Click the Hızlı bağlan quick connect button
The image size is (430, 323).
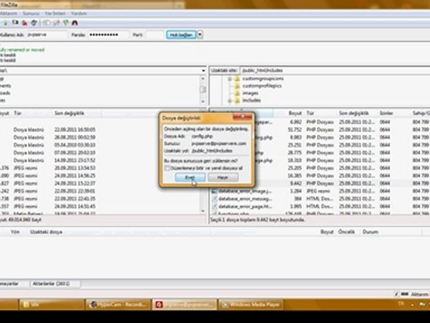click(x=181, y=35)
